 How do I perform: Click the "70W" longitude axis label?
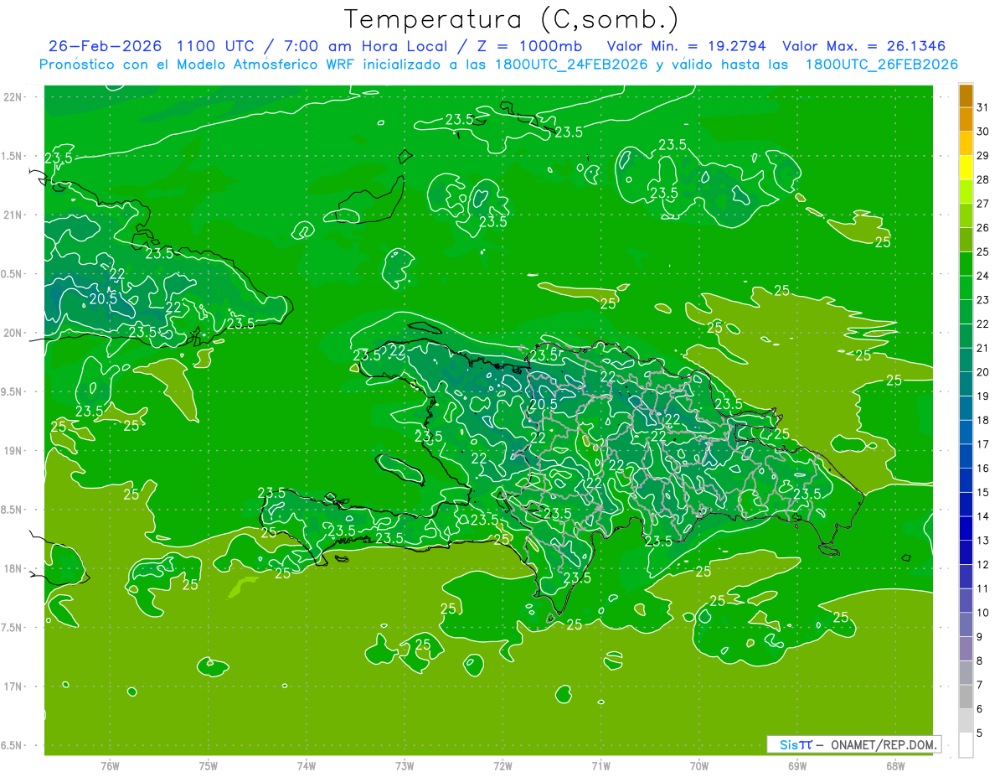tap(699, 765)
